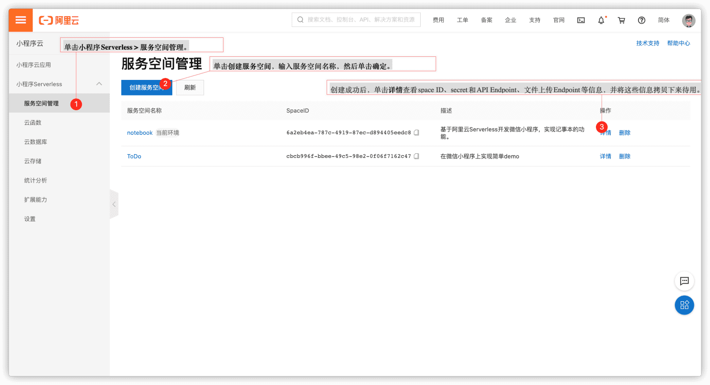Copy the ToDo SpaceID
This screenshot has height=385, width=710.
pyautogui.click(x=417, y=156)
